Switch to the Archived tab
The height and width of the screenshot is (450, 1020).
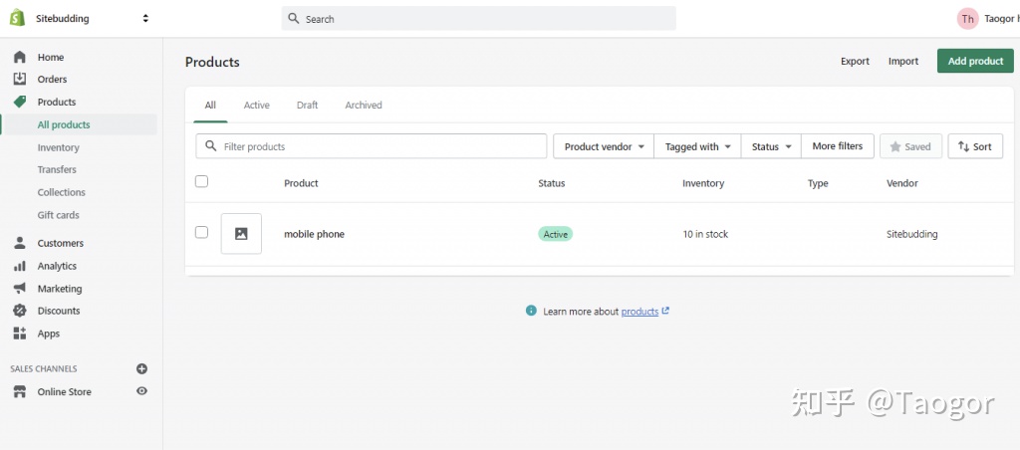[x=364, y=105]
